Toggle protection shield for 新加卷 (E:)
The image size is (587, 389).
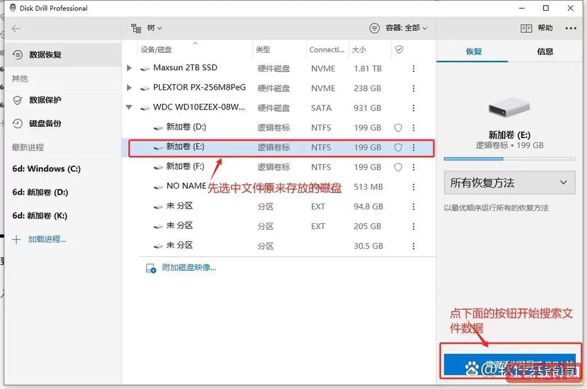click(x=398, y=148)
